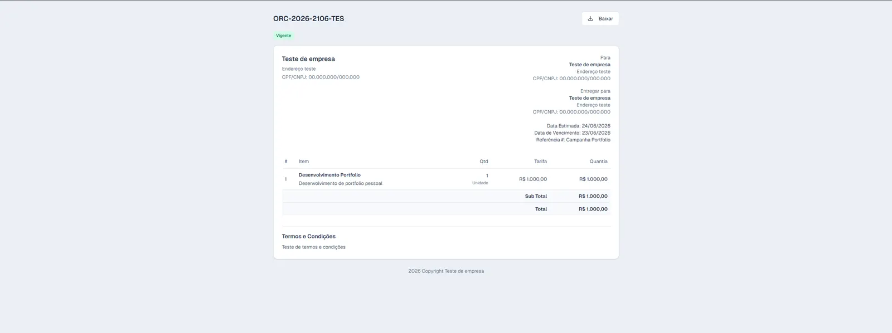Click CPF/CNPJ number in the Para block

pyautogui.click(x=571, y=79)
